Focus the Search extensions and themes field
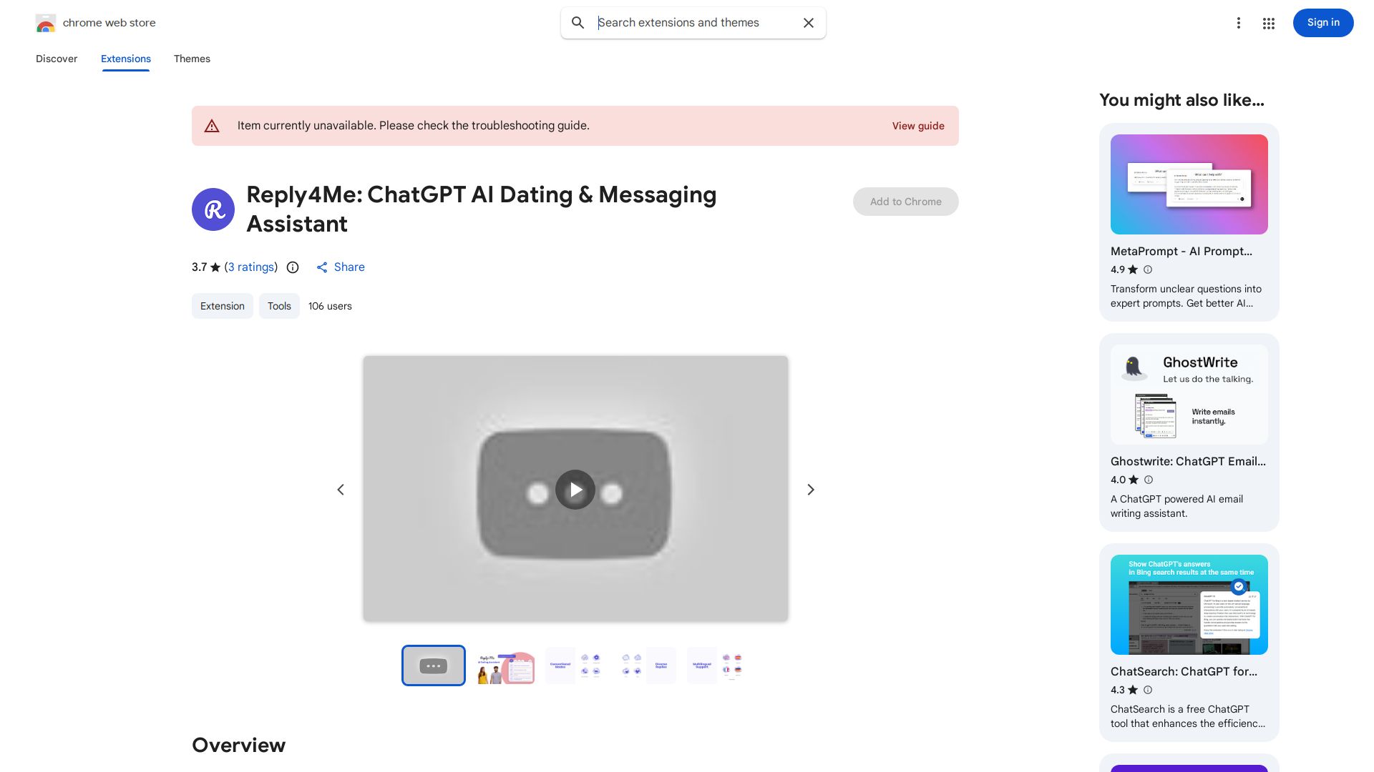The image size is (1374, 772). [694, 23]
